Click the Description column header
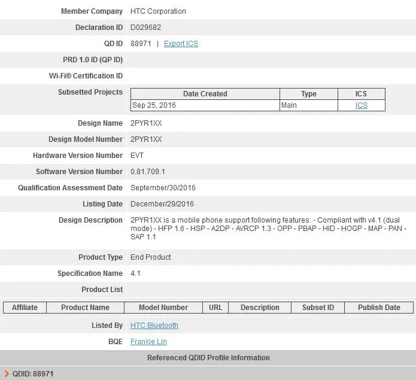The height and width of the screenshot is (380, 416). pyautogui.click(x=260, y=308)
